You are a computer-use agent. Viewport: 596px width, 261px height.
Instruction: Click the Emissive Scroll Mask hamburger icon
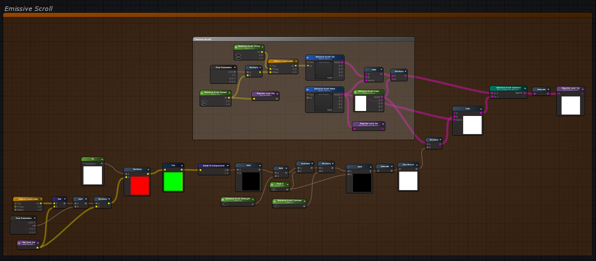click(308, 89)
